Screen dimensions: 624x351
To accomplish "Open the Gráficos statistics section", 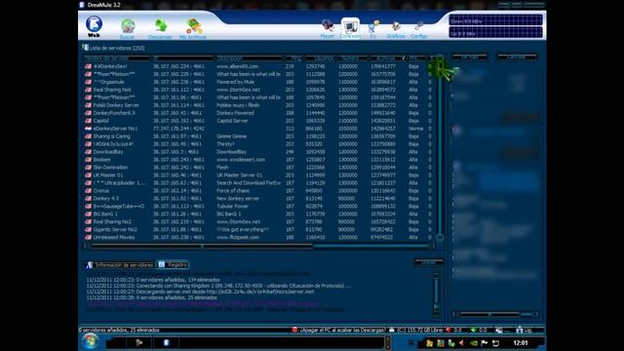I will pyautogui.click(x=396, y=29).
